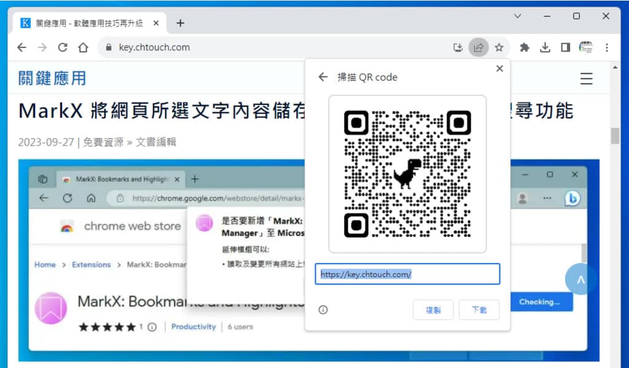Go back from 掃描 QR code panel
The height and width of the screenshot is (368, 629).
pyautogui.click(x=323, y=77)
